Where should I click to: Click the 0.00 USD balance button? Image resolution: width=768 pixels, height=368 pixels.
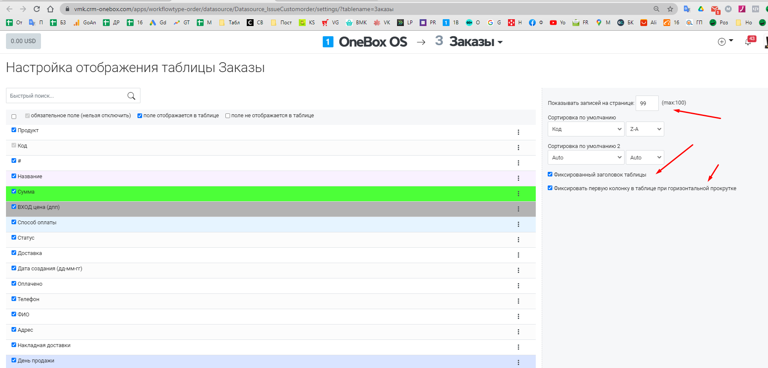(23, 41)
